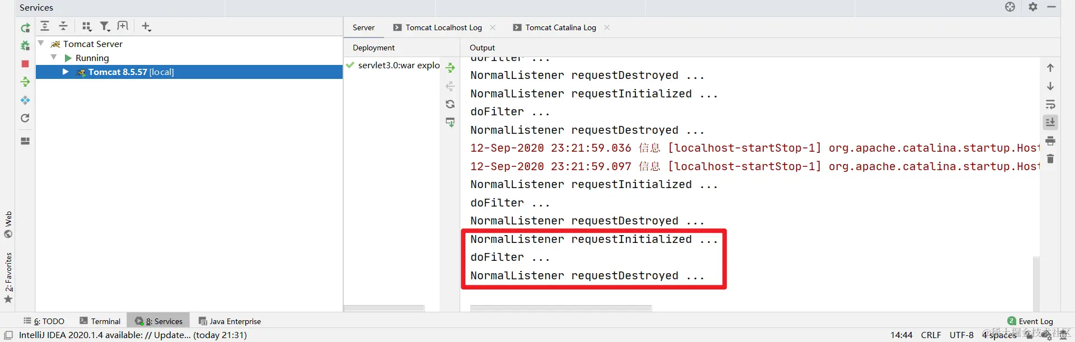Viewport: 1075px width, 342px height.
Task: Click the Update application refresh icon
Action: point(25,118)
